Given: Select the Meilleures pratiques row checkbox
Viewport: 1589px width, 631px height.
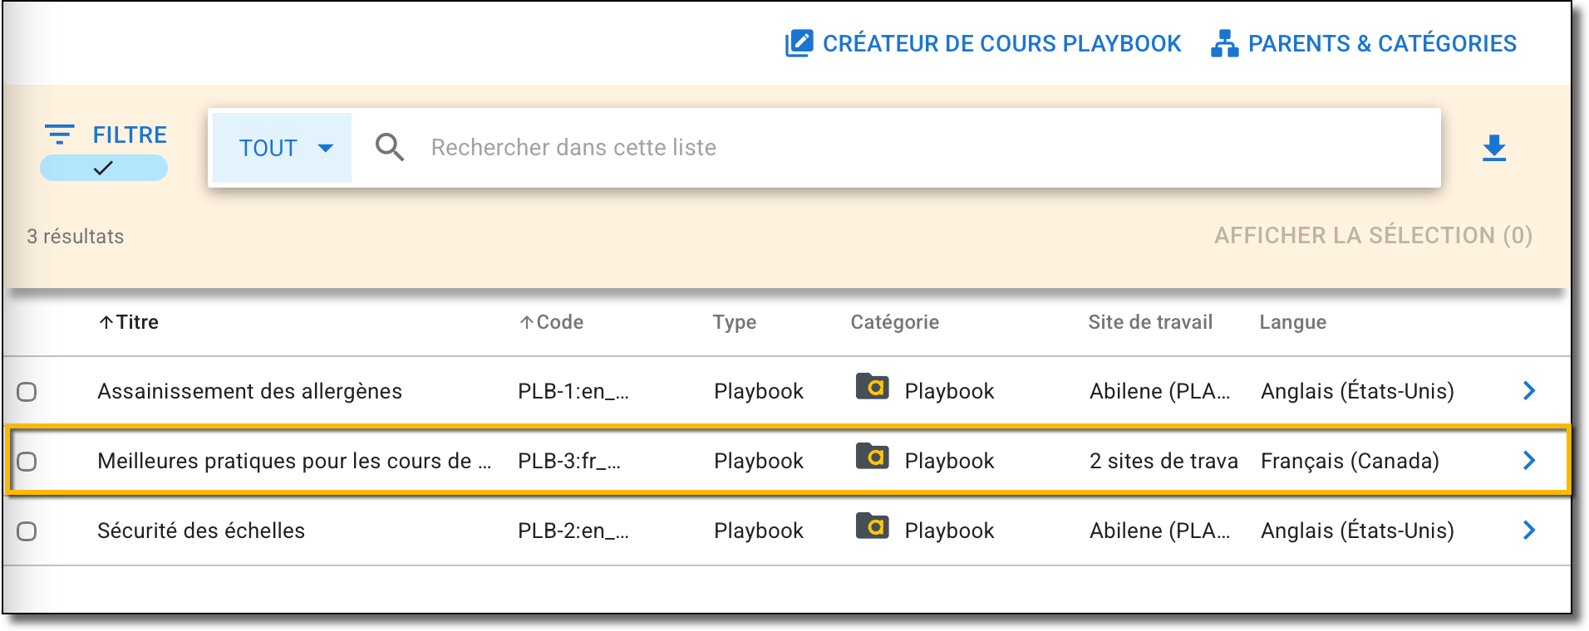Looking at the screenshot, I should pos(27,461).
